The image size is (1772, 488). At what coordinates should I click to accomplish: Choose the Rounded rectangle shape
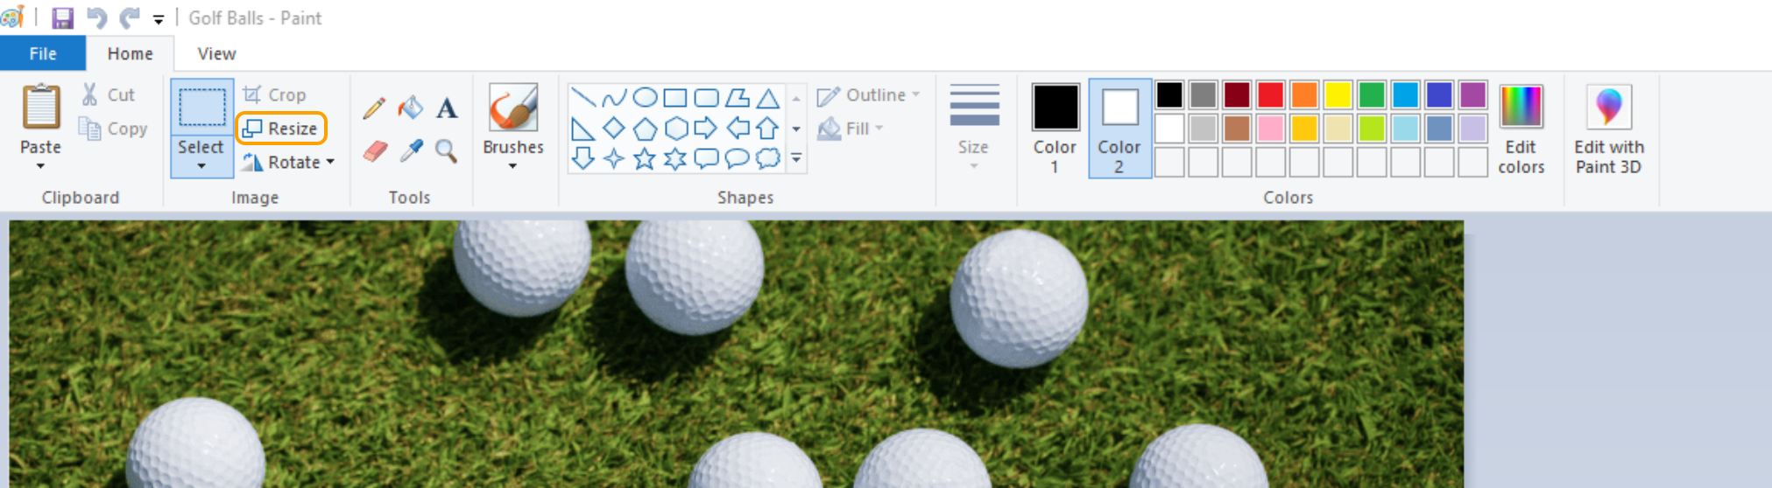tap(706, 97)
